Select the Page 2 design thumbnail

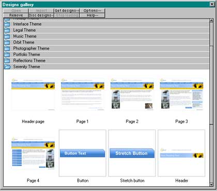(x=132, y=94)
